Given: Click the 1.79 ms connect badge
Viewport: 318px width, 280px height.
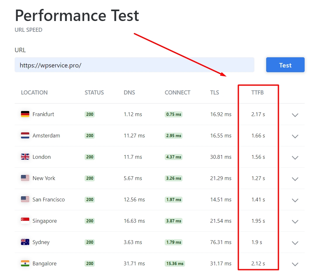Looking at the screenshot, I should point(174,242).
